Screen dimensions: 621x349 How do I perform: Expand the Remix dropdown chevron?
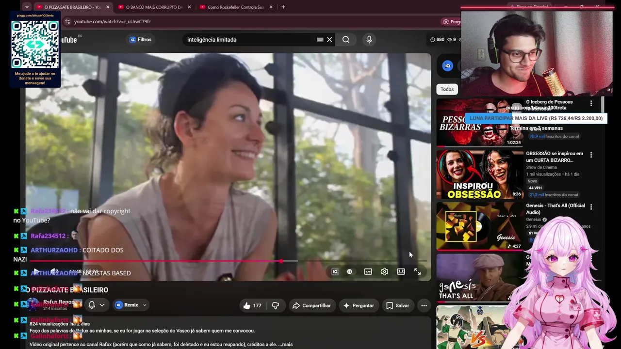145,305
